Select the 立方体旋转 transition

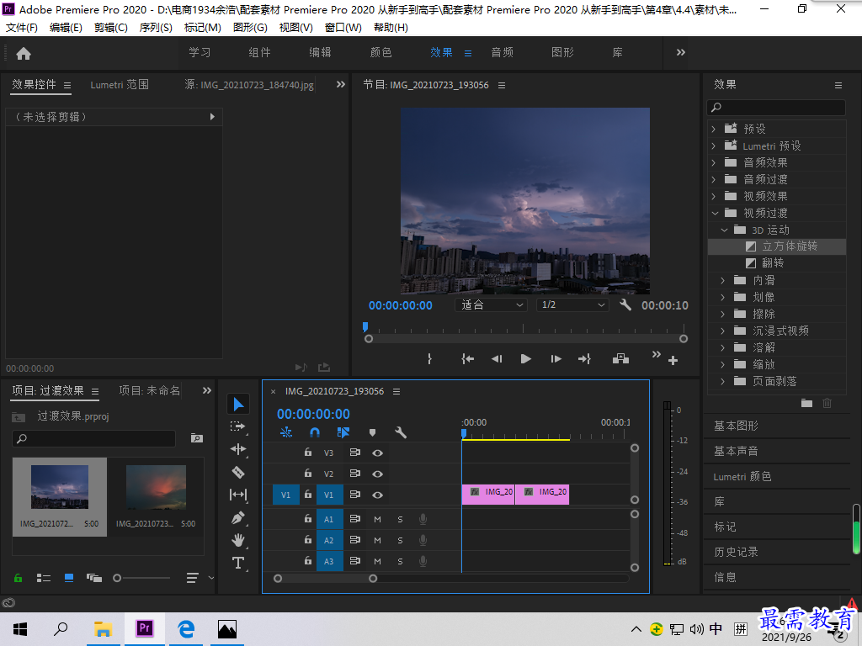[790, 246]
